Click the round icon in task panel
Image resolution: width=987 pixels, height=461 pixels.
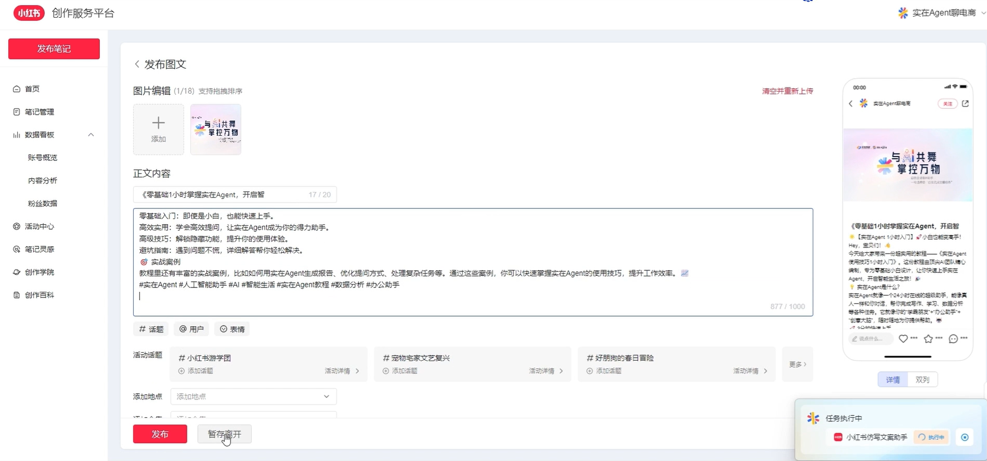tap(965, 437)
